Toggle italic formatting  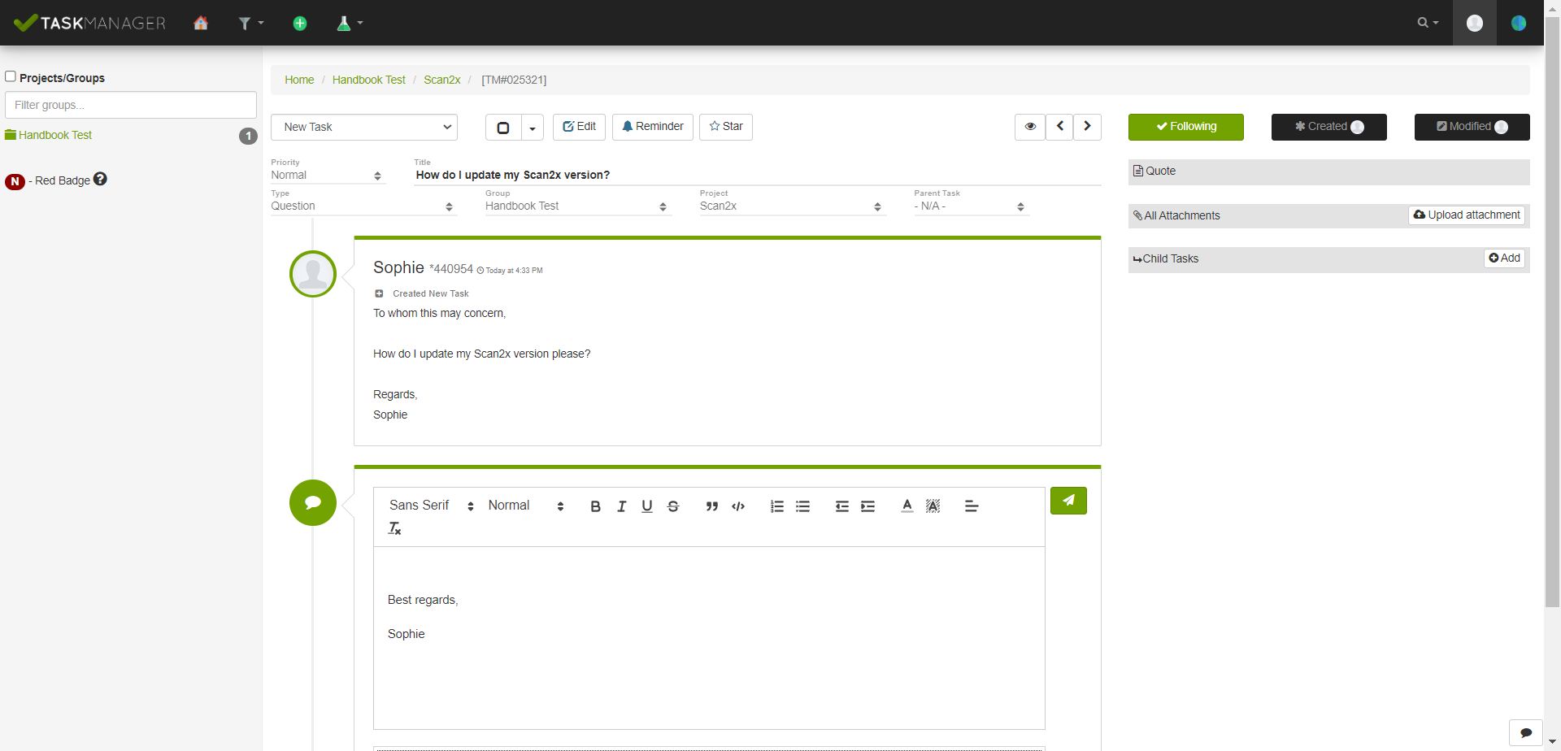pyautogui.click(x=621, y=506)
